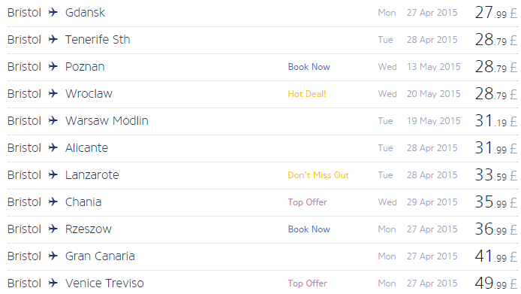Click the airplane icon beside Alicante
The height and width of the screenshot is (294, 521).
(53, 147)
